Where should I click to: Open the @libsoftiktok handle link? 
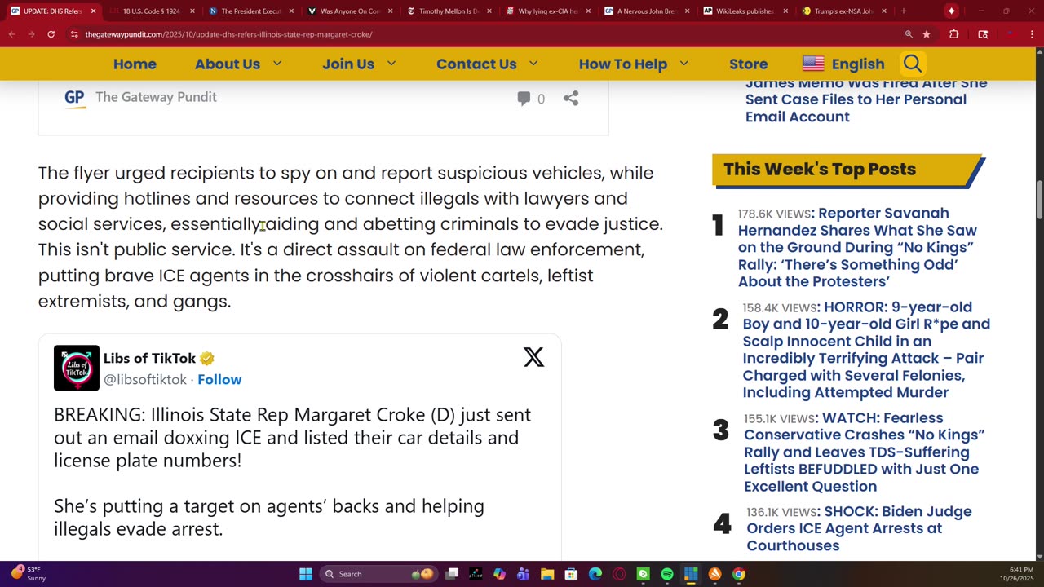point(145,379)
